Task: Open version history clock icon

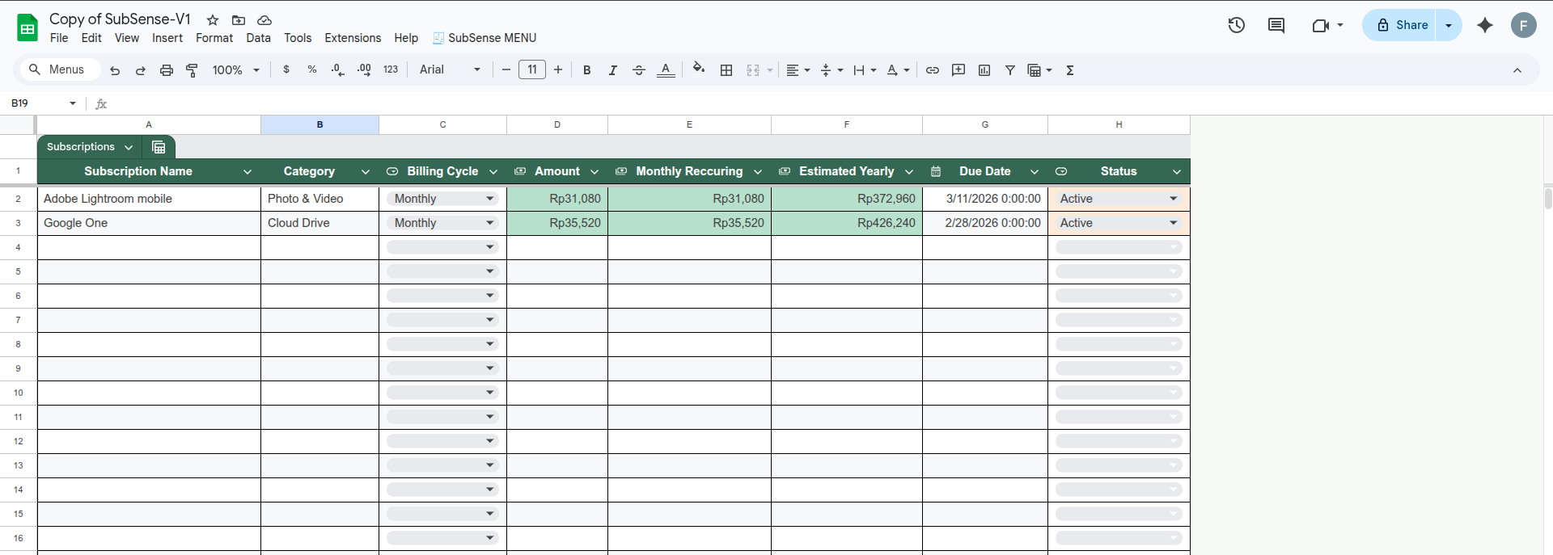Action: (x=1236, y=25)
